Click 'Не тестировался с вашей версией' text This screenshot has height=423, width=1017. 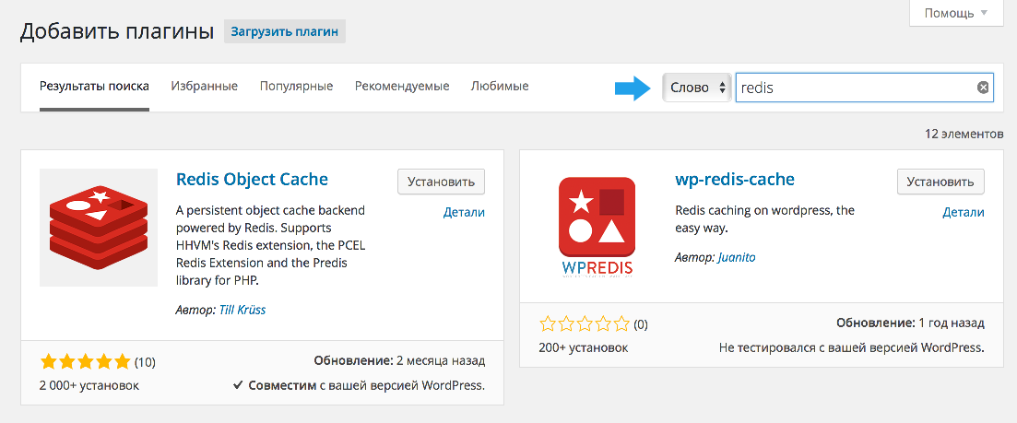coord(852,347)
